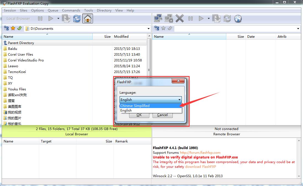Click the pause icon in the local toolbar

[x=40, y=18]
